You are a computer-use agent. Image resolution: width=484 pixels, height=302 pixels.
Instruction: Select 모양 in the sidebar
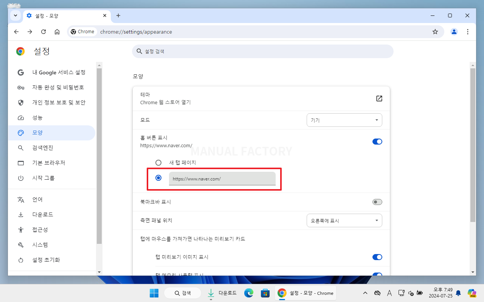pos(52,133)
